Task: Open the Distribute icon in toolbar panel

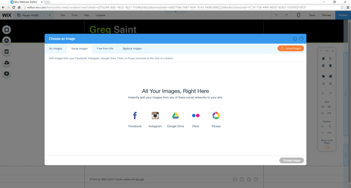Action: 323,84
